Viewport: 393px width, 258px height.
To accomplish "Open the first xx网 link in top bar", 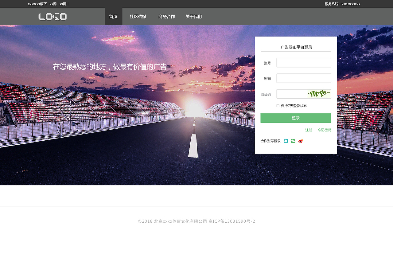I will (53, 4).
